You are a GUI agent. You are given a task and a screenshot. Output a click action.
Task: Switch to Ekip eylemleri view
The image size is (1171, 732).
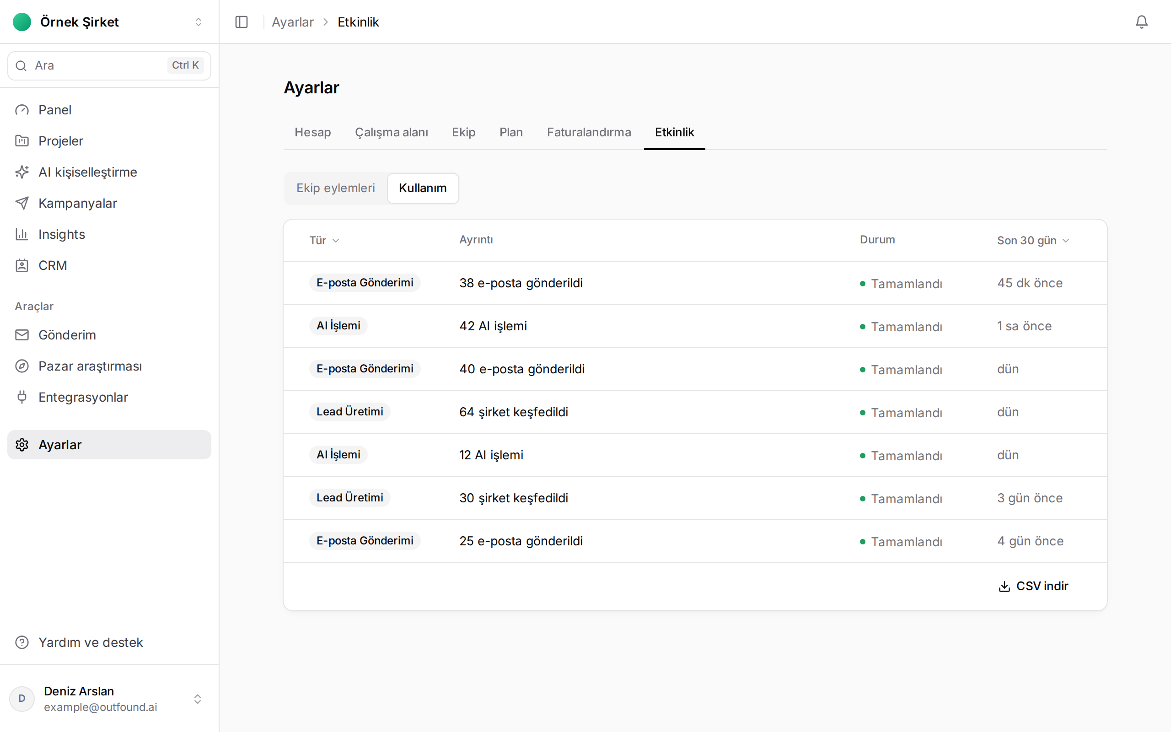tap(335, 188)
